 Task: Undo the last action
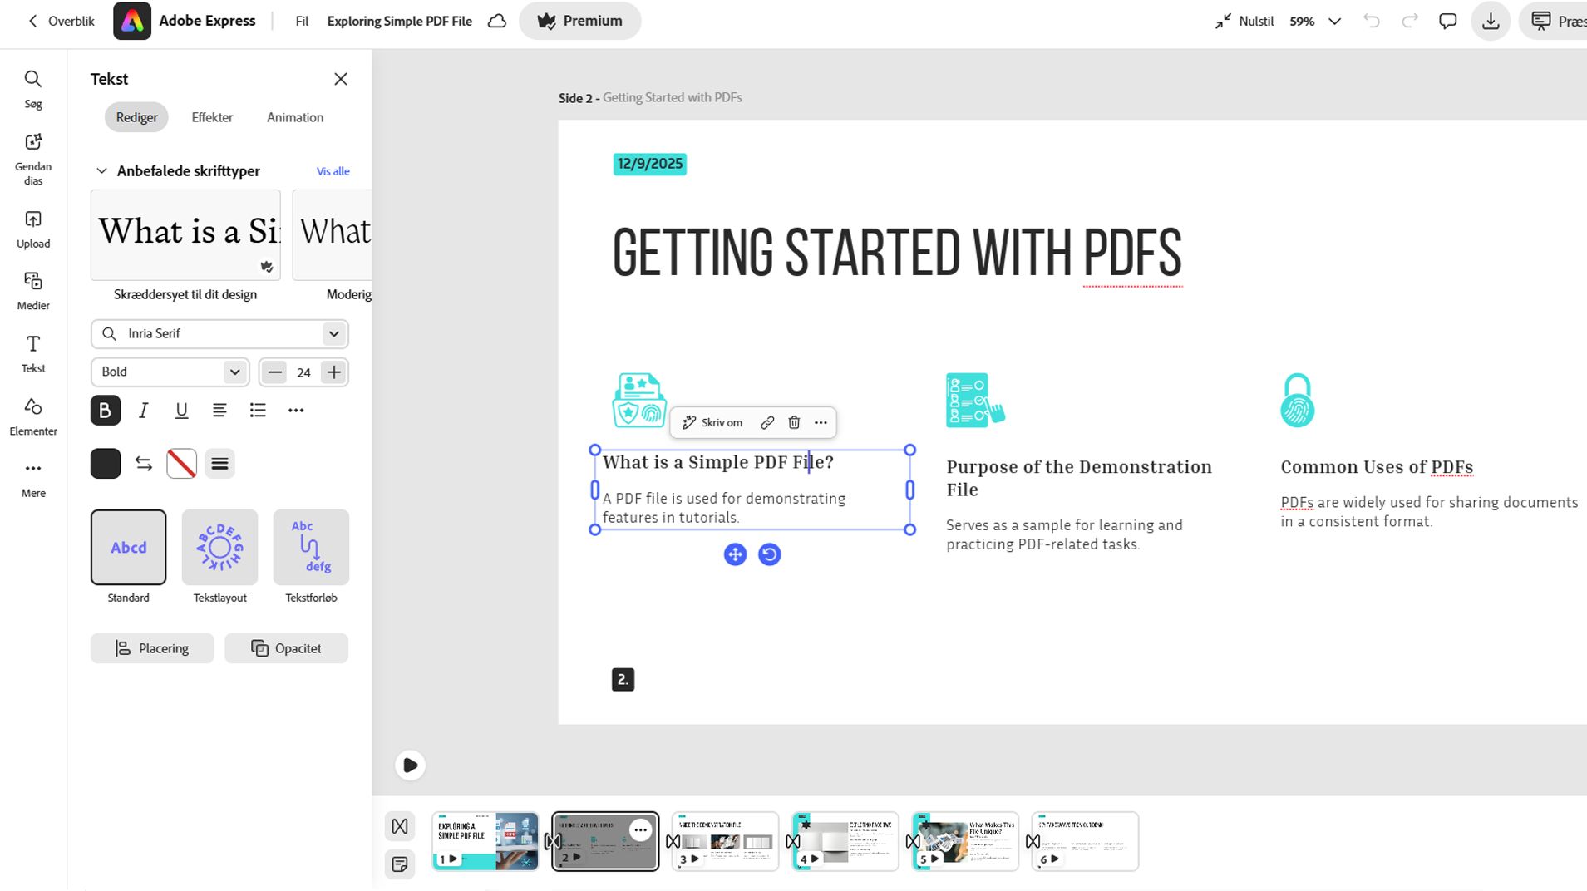pyautogui.click(x=1372, y=21)
